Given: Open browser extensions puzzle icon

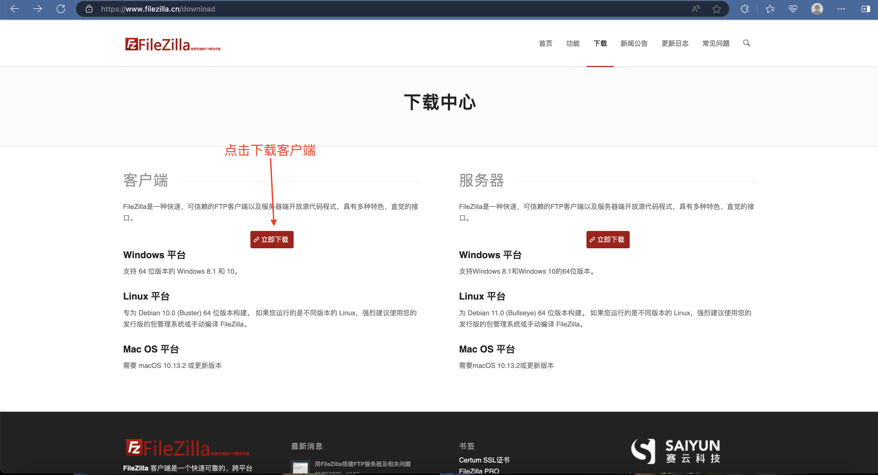Looking at the screenshot, I should tap(745, 9).
